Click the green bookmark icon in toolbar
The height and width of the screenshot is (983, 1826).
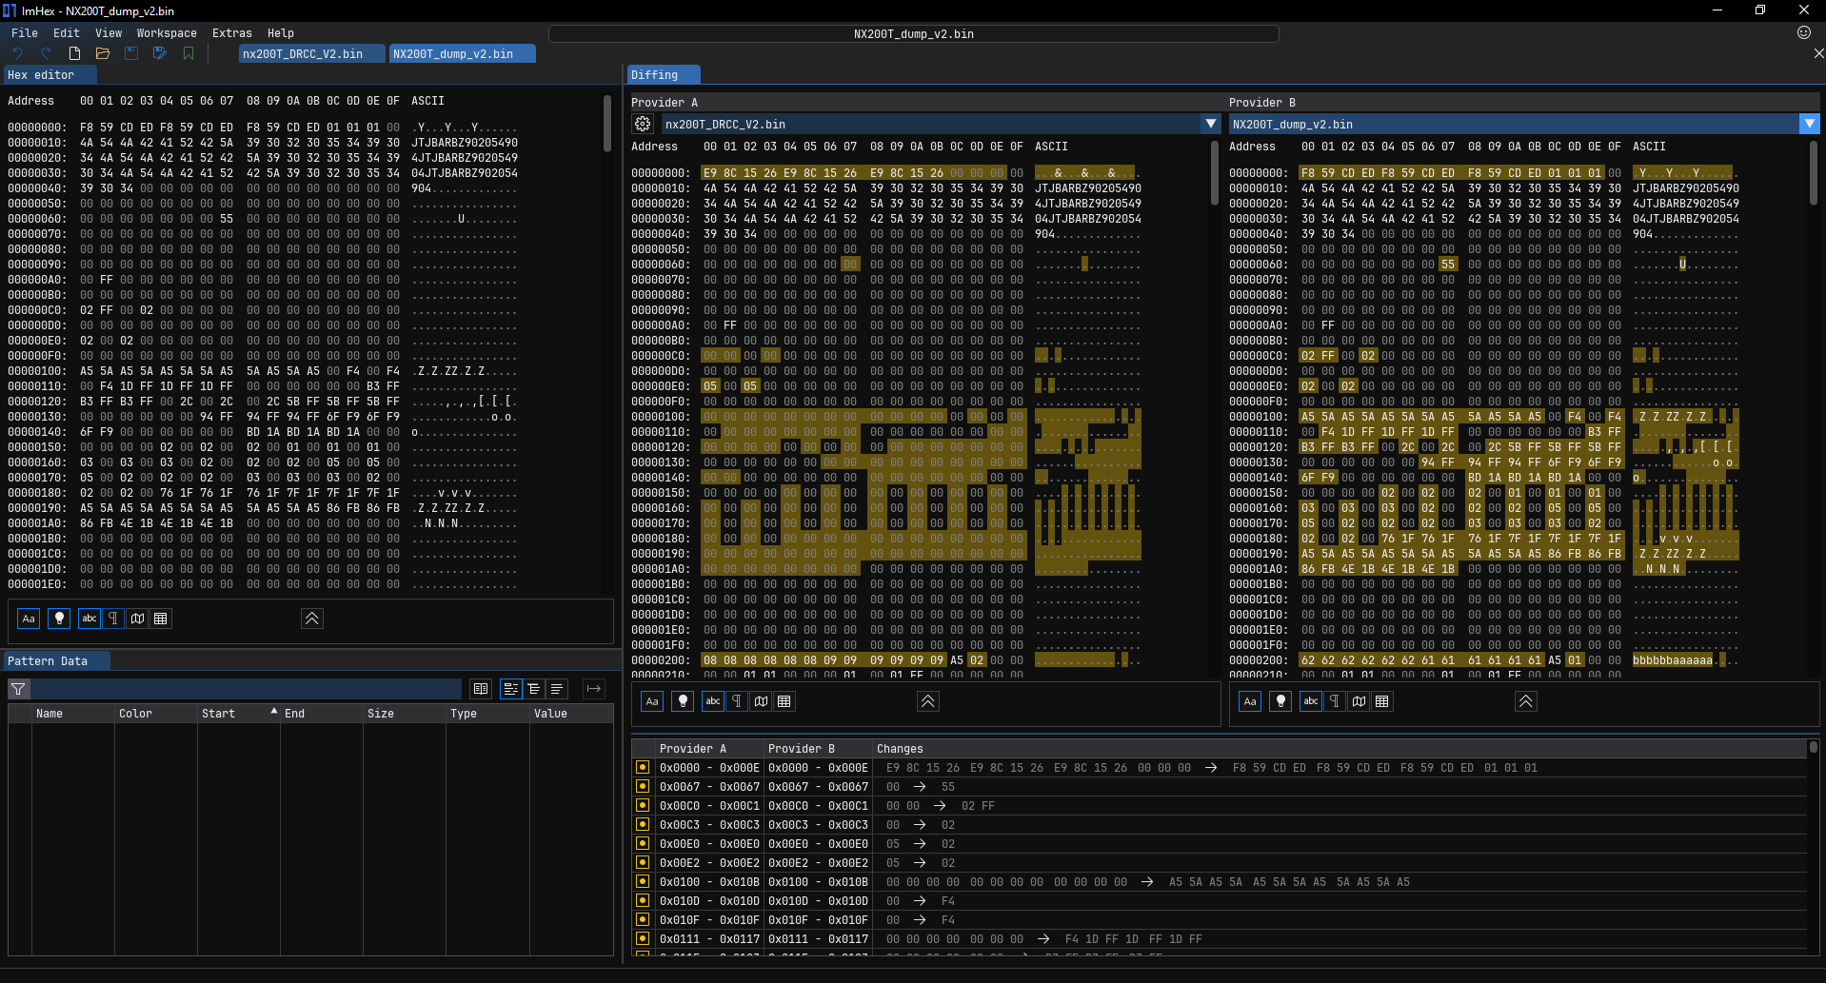(189, 54)
